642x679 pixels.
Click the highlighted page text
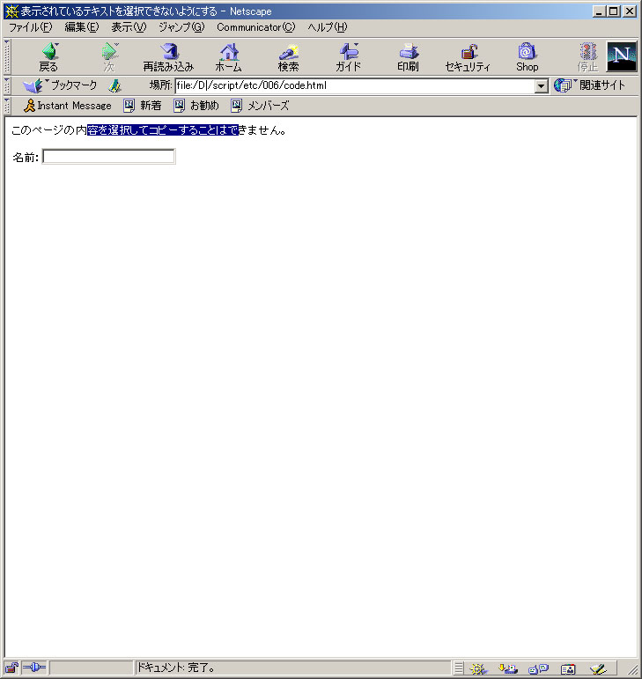click(x=163, y=130)
